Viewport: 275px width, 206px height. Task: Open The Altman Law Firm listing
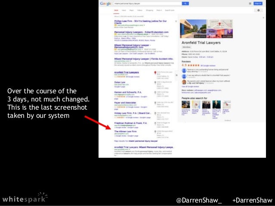coord(125,132)
